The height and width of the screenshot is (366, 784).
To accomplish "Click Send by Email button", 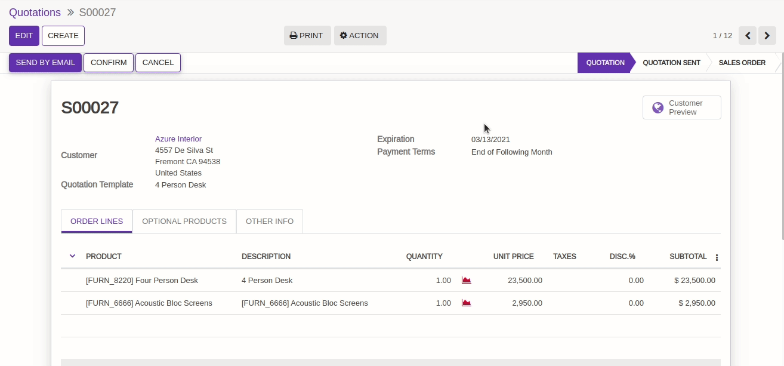I will [45, 63].
